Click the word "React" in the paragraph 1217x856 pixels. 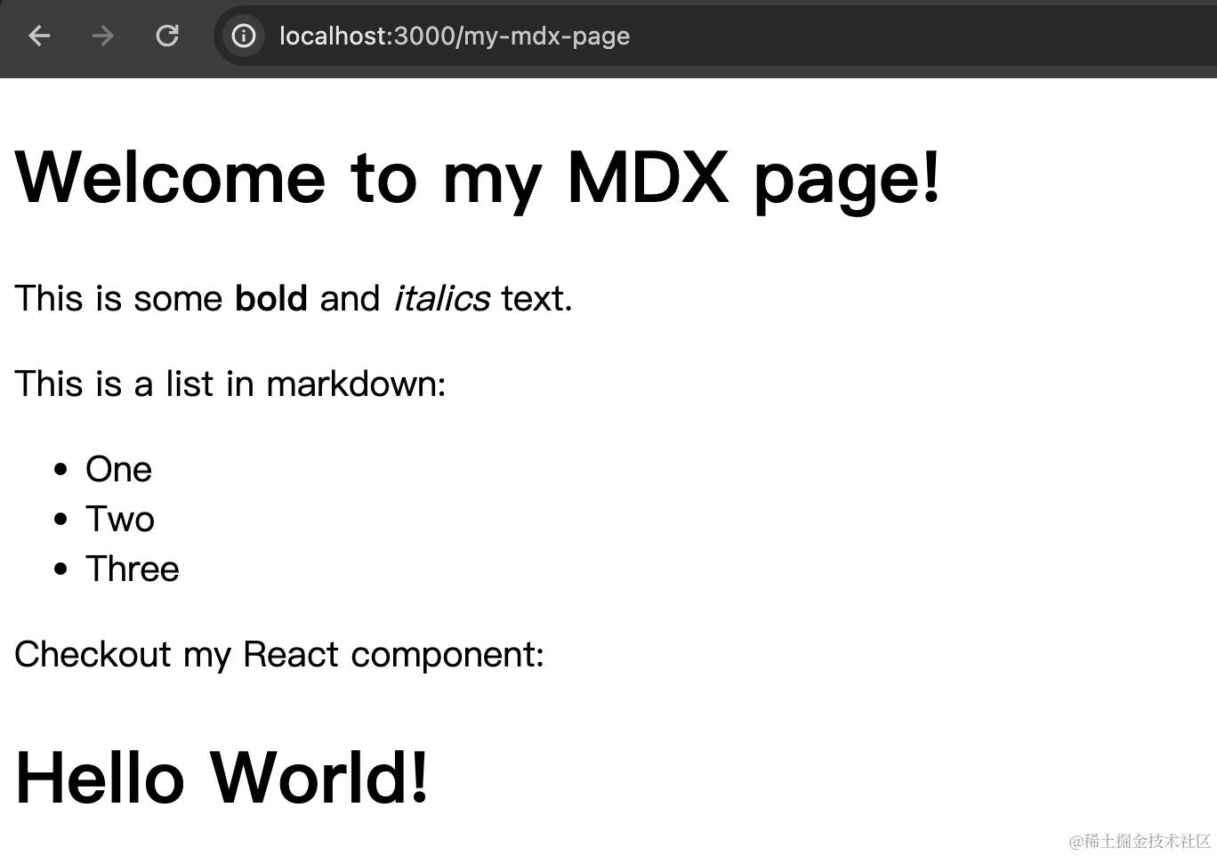point(291,655)
